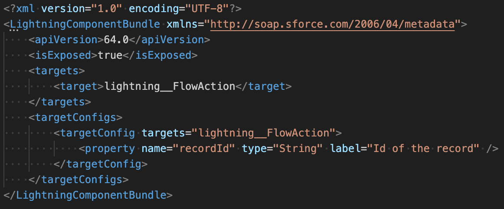Click the 64.0 apiVersion value
Viewport: 504px width, 209px height.
116,40
